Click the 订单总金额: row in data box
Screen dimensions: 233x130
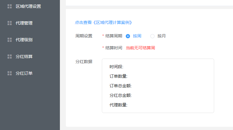[120, 86]
